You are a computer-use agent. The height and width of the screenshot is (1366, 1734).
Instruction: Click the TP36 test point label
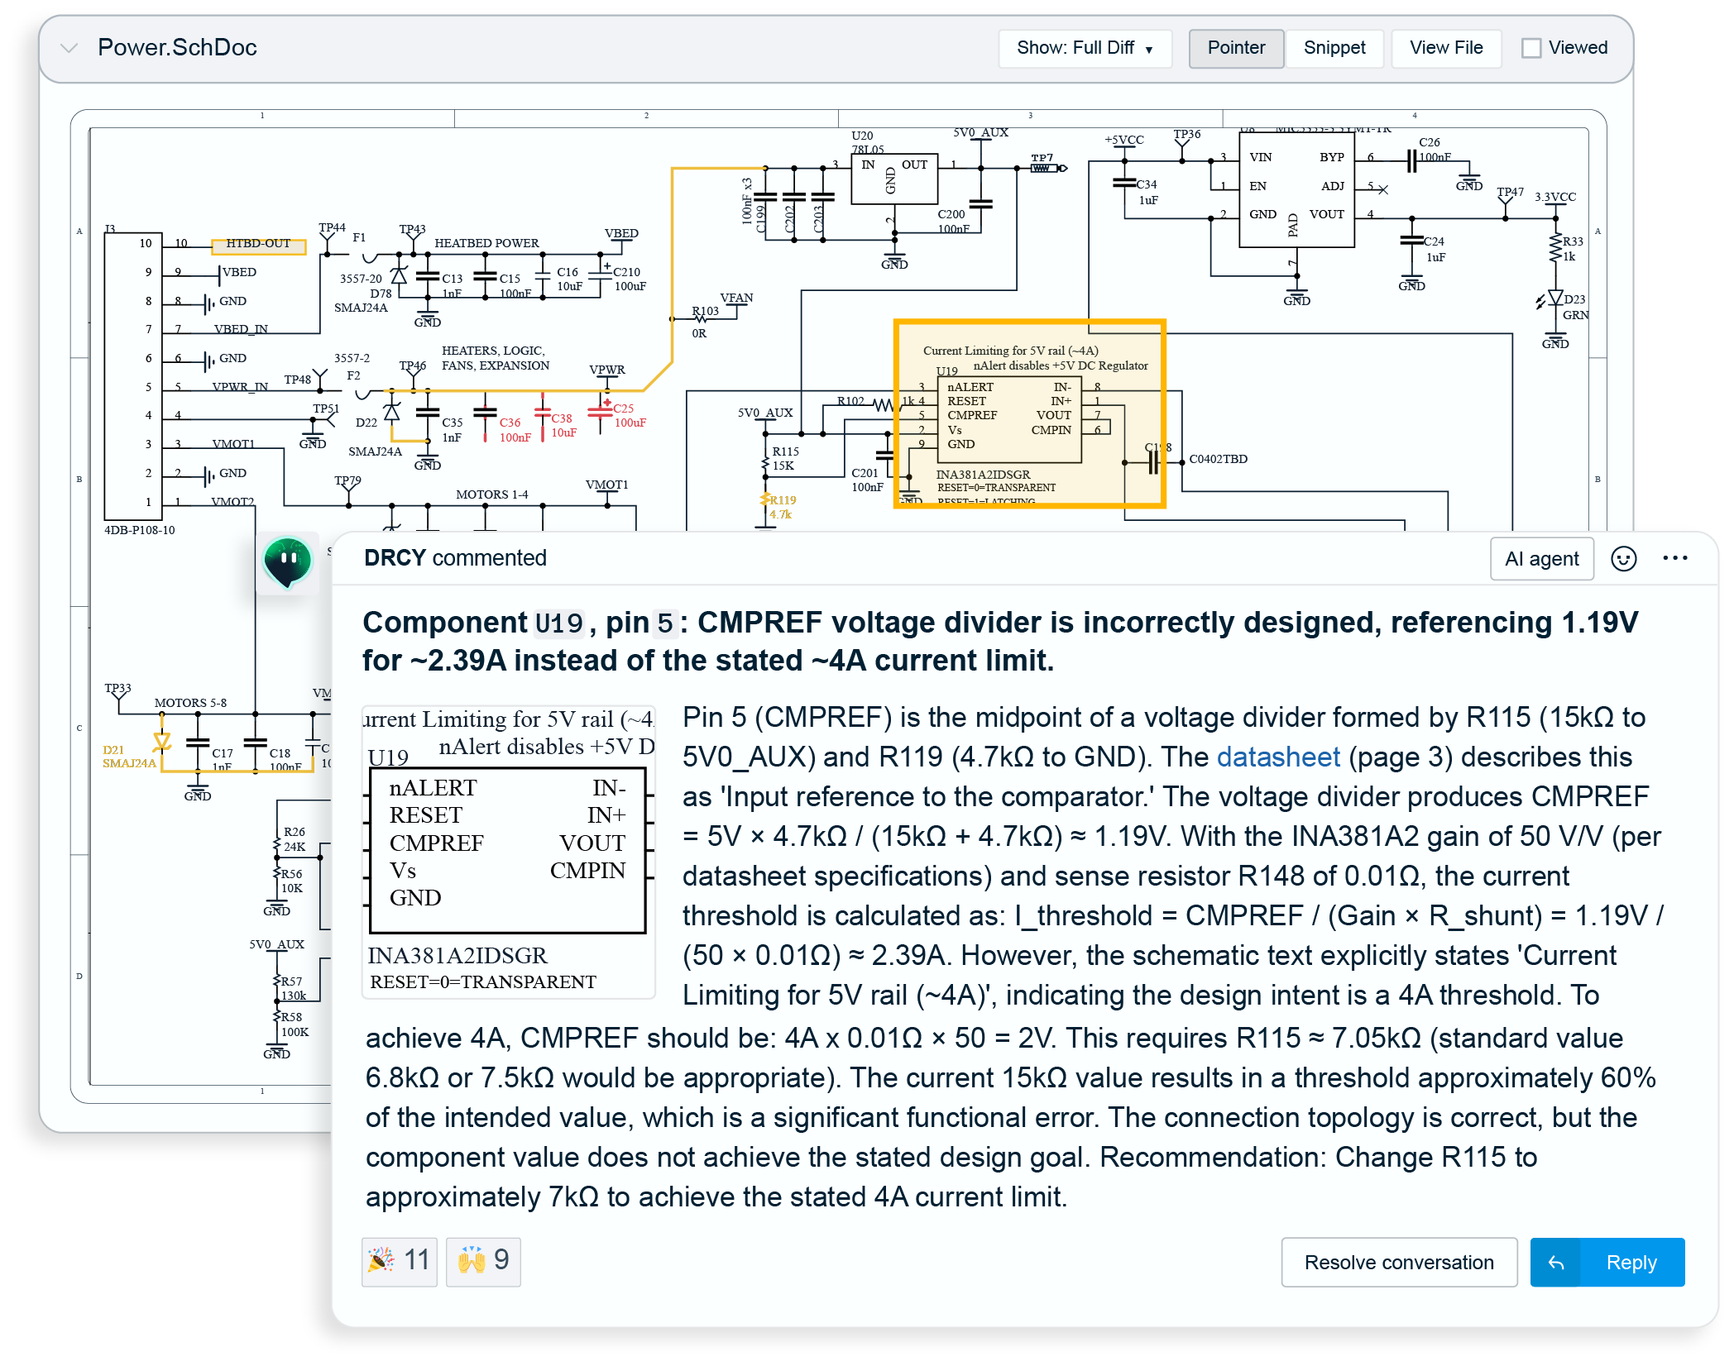(x=1186, y=134)
